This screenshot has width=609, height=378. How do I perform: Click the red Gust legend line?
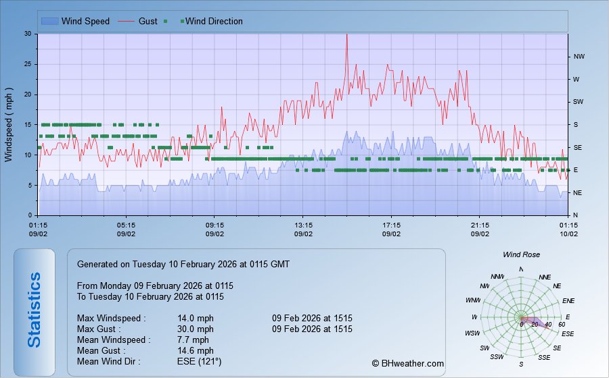tap(127, 21)
